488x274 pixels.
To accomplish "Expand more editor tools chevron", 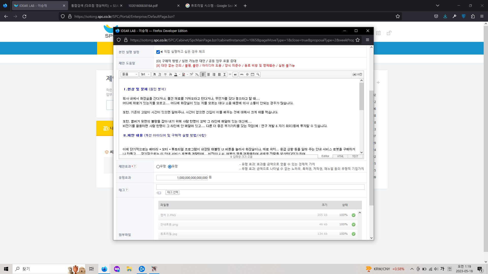I will (230, 74).
